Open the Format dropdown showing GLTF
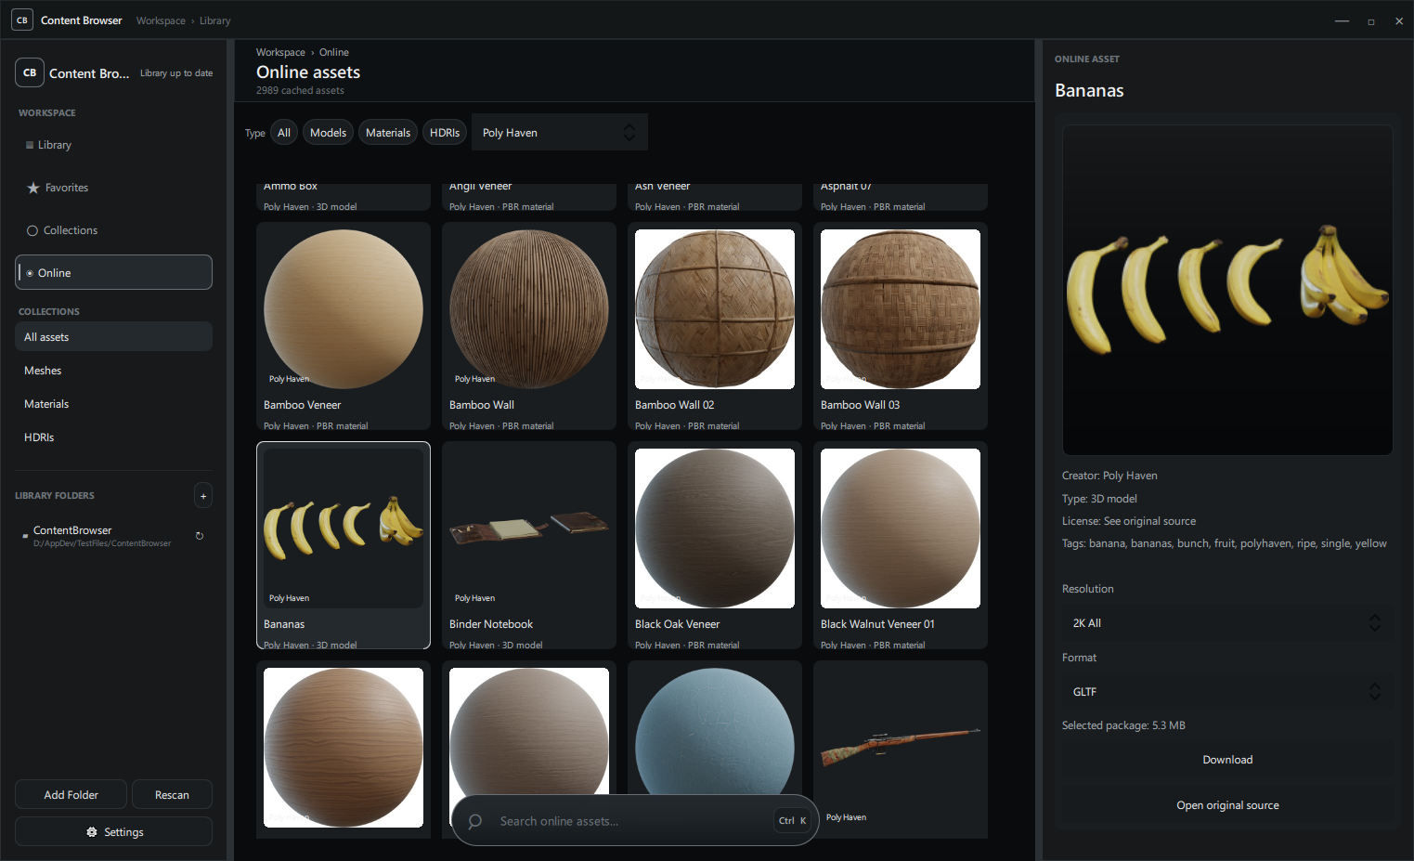 pyautogui.click(x=1227, y=692)
